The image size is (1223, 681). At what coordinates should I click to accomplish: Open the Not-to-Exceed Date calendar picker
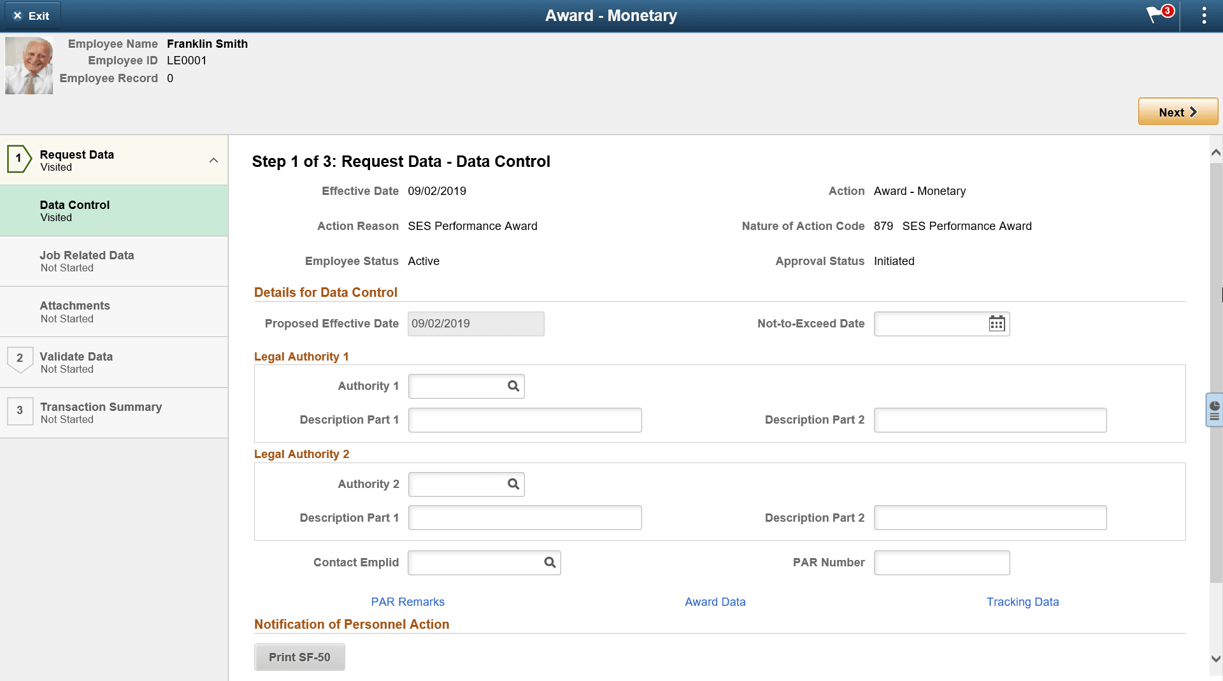pyautogui.click(x=996, y=324)
